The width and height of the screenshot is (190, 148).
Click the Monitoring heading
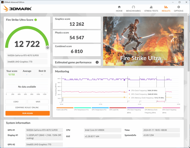(62, 71)
